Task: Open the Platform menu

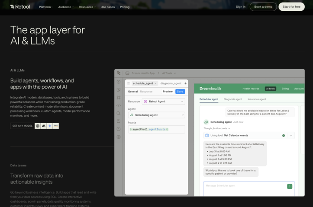Action: [x=46, y=7]
